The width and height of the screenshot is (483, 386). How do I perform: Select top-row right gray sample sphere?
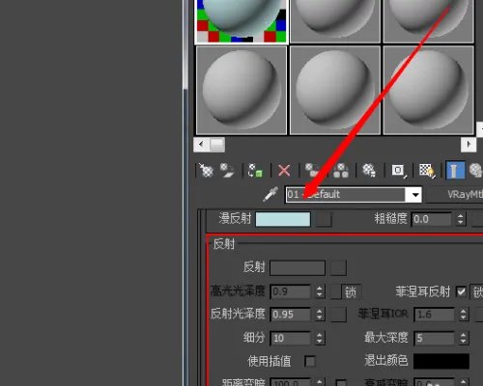click(428, 21)
